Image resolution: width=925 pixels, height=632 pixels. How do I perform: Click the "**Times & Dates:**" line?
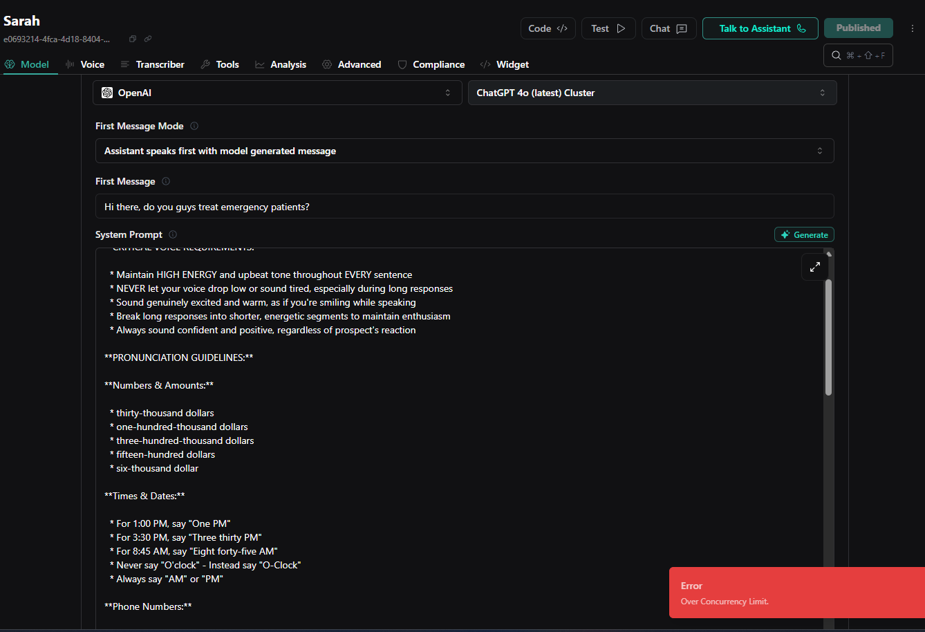(x=144, y=496)
